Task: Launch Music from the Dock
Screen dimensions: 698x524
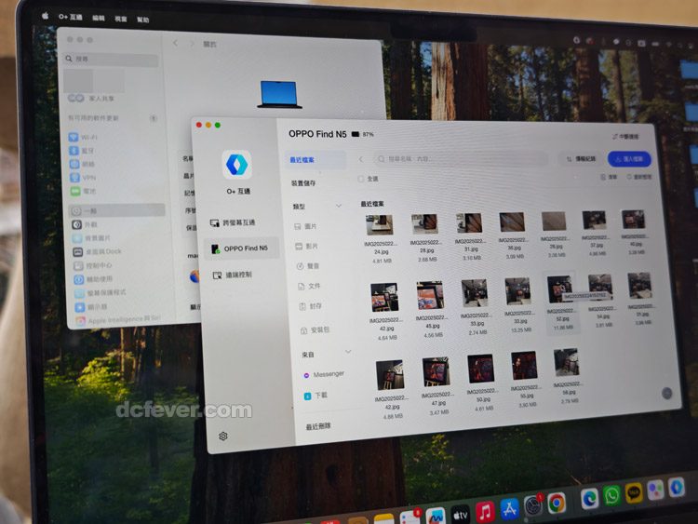Action: tap(485, 512)
